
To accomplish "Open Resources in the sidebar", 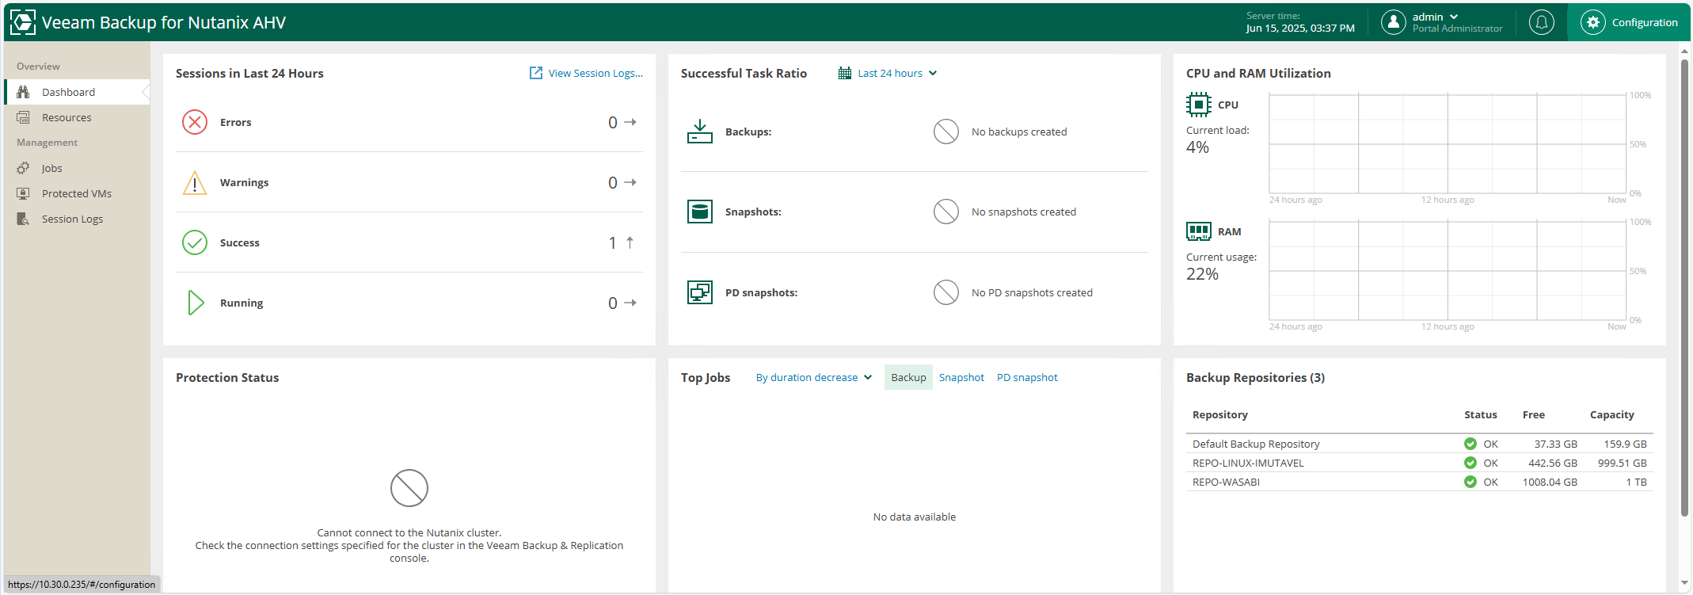I will pos(77,117).
